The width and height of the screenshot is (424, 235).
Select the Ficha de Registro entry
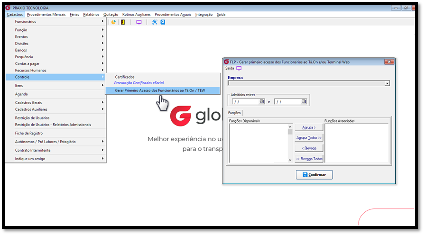[x=55, y=133]
